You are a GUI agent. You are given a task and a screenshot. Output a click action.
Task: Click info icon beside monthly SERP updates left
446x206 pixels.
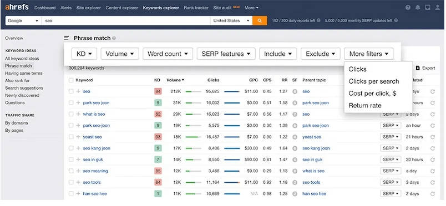coord(396,20)
